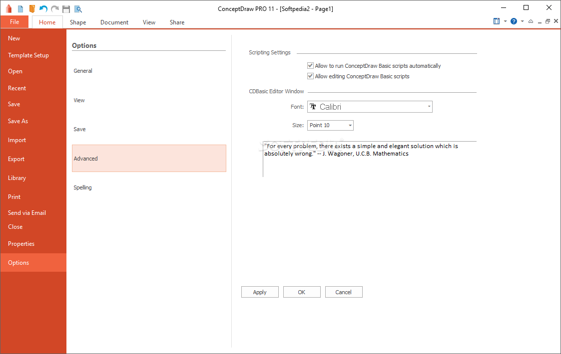This screenshot has height=354, width=561.
Task: Expand the dropdown arrow next to layout icon
Action: point(505,21)
